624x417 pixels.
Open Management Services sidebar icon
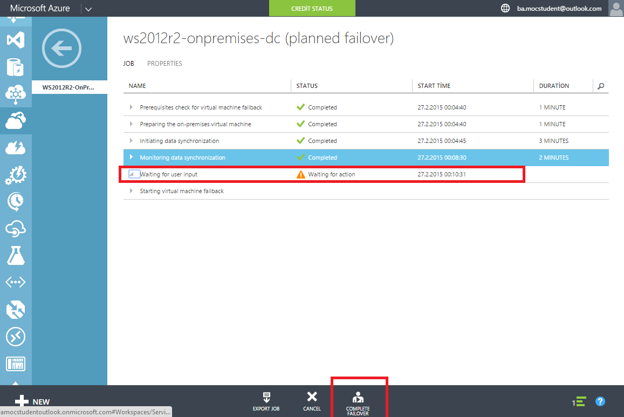[x=16, y=364]
